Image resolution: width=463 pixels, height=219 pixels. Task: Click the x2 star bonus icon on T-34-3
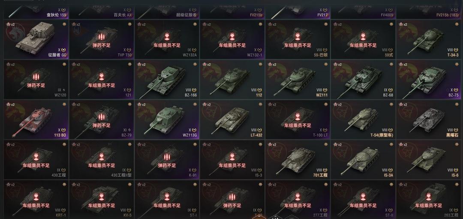coord(403,24)
